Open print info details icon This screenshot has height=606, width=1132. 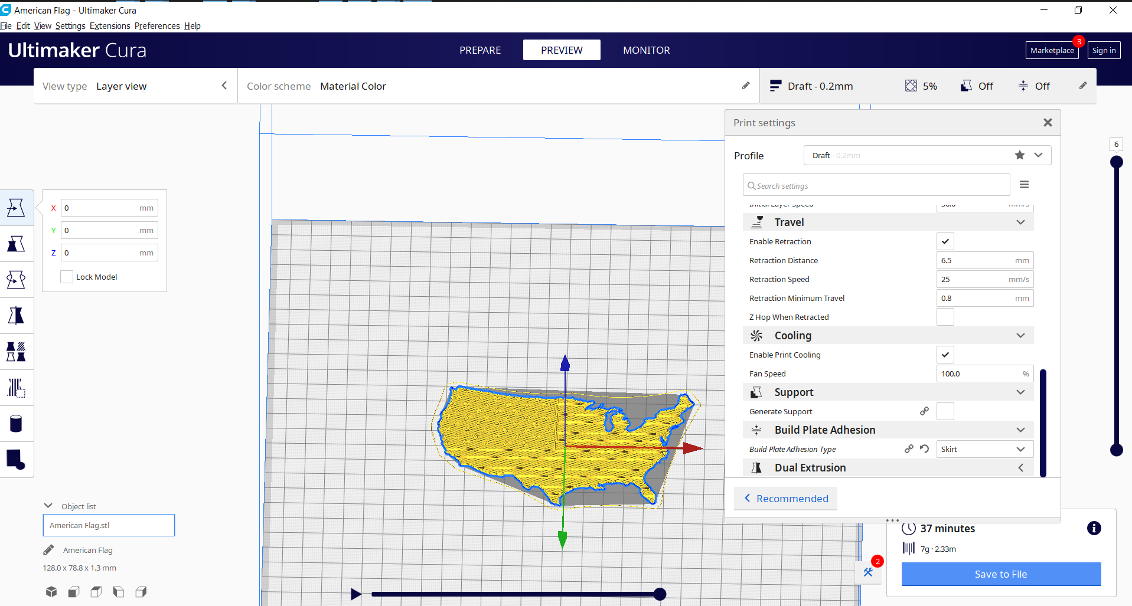1094,528
